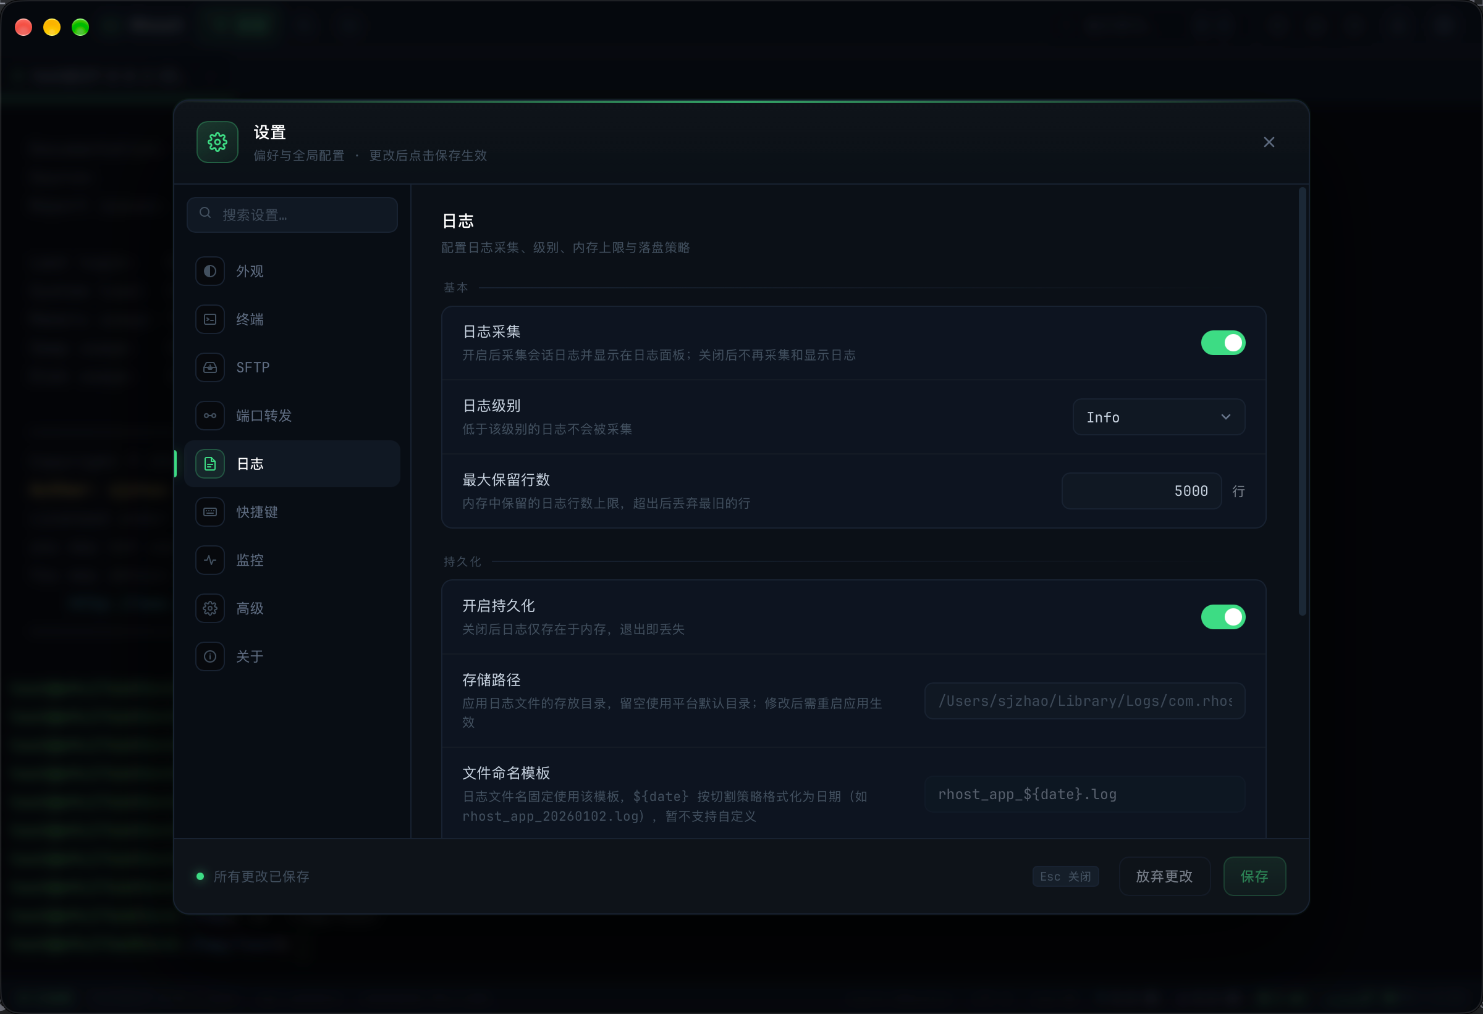Click the SFTP drive icon in sidebar
The height and width of the screenshot is (1014, 1483).
click(210, 367)
